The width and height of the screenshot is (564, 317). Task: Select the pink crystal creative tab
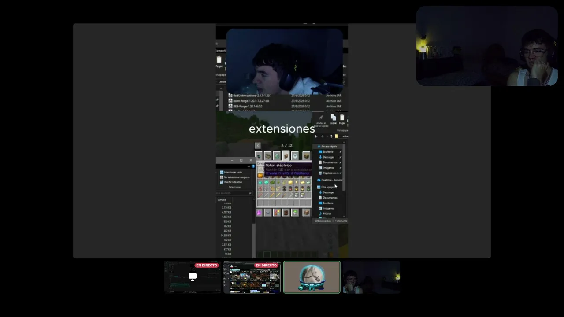pos(259,213)
